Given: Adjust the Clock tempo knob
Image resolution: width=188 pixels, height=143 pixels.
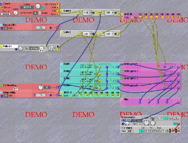Looking at the screenshot, I should 38,6.
